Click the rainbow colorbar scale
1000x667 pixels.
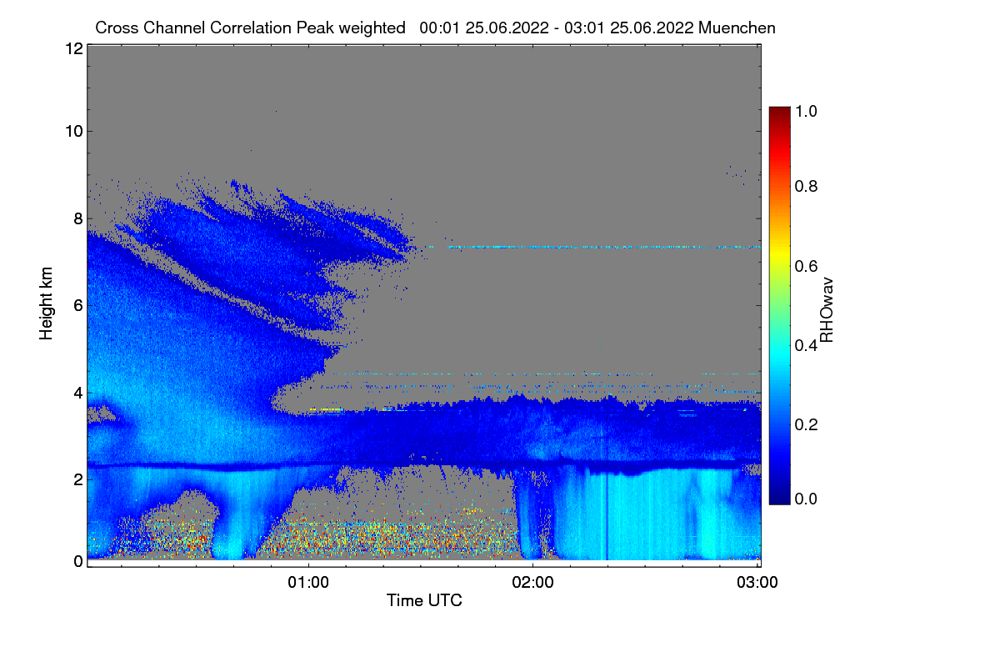[779, 305]
